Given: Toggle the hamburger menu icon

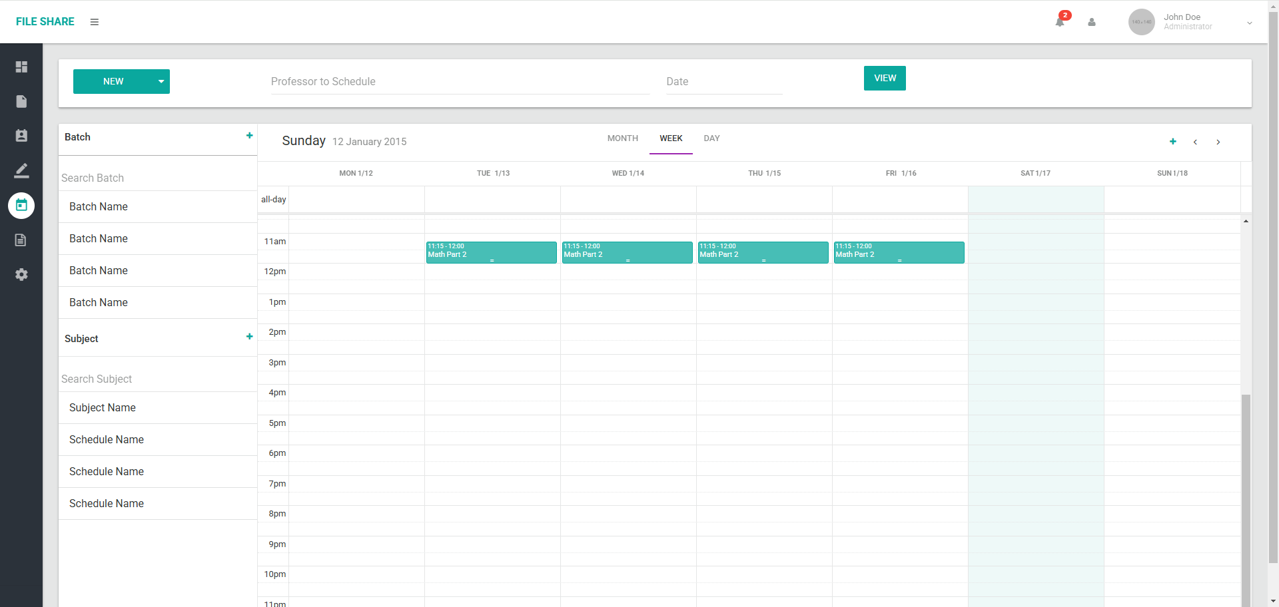Looking at the screenshot, I should point(95,22).
